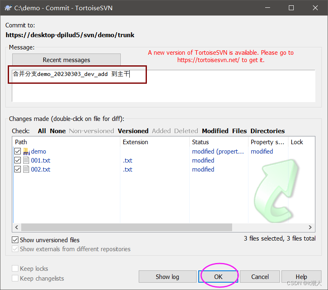Click the horizontal scrollbar right arrow
The width and height of the screenshot is (328, 290).
coord(310,227)
